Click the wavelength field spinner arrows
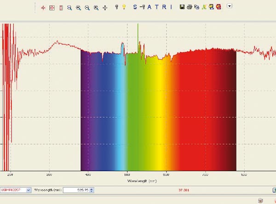The height and width of the screenshot is (204, 276). tap(92, 190)
